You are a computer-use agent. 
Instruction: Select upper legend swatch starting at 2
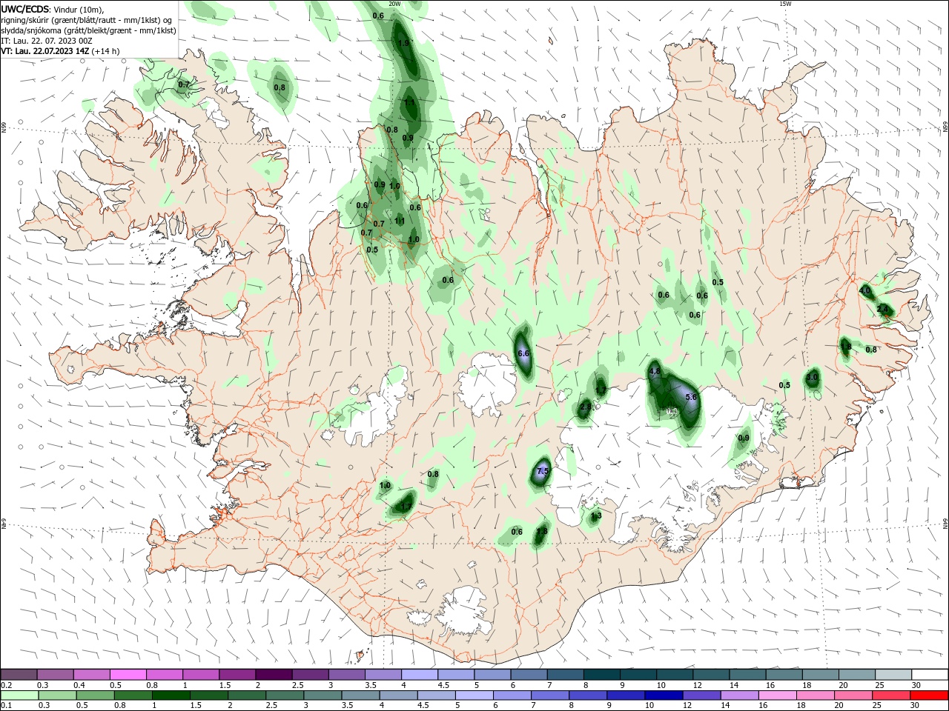(274, 675)
